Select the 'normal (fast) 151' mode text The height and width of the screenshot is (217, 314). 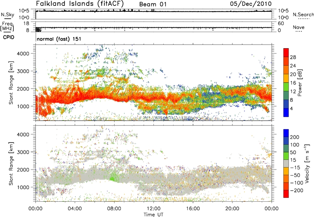click(x=59, y=39)
